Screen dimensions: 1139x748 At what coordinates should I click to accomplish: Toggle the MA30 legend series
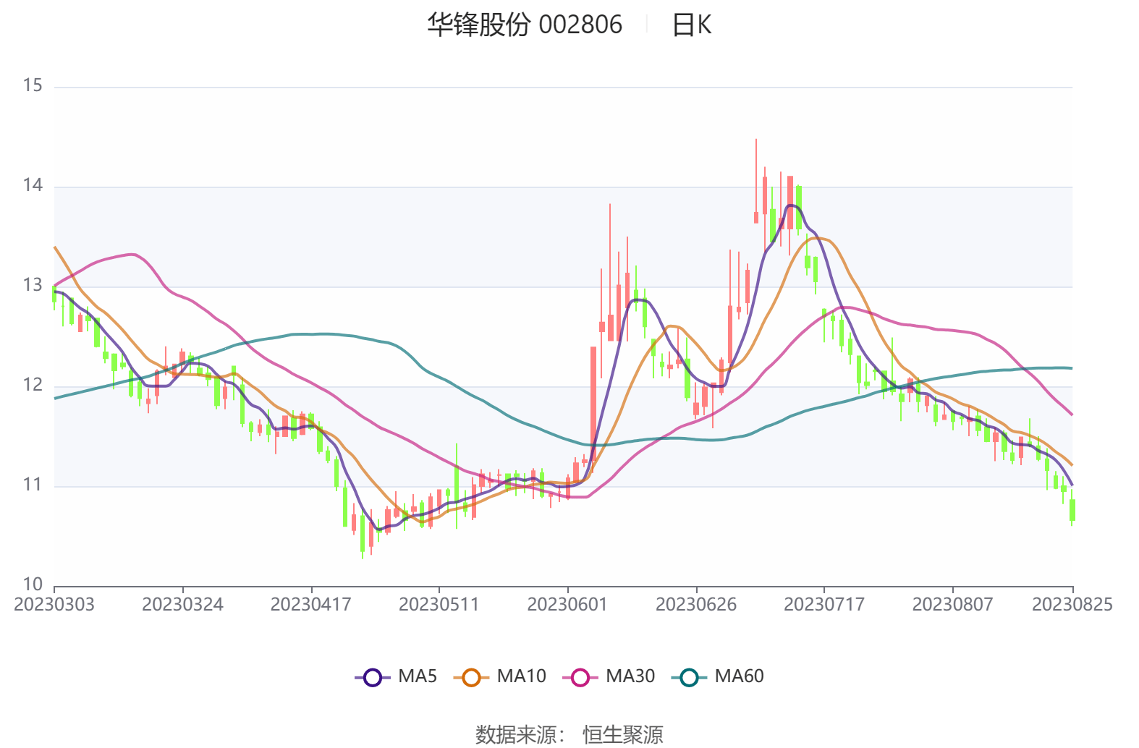pos(609,676)
